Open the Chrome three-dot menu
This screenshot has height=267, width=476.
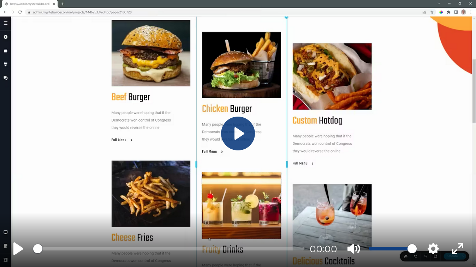pos(471,12)
